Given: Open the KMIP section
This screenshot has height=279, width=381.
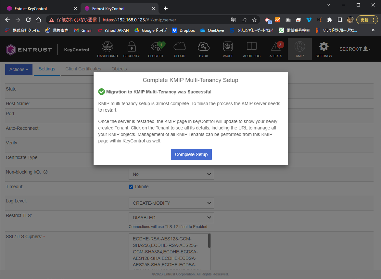Looking at the screenshot, I should point(300,49).
